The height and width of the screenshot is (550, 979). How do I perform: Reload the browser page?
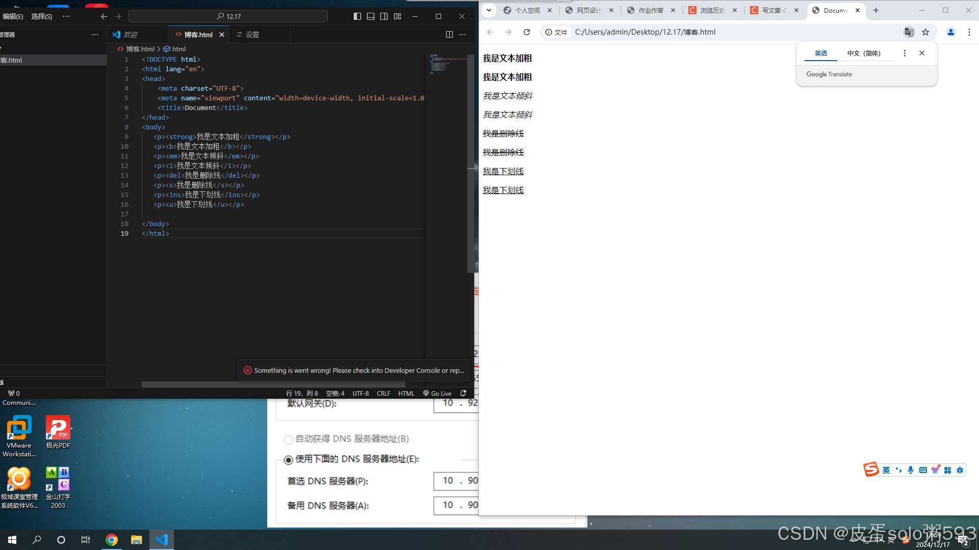click(x=527, y=32)
